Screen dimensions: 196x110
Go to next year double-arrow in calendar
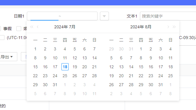174,27
